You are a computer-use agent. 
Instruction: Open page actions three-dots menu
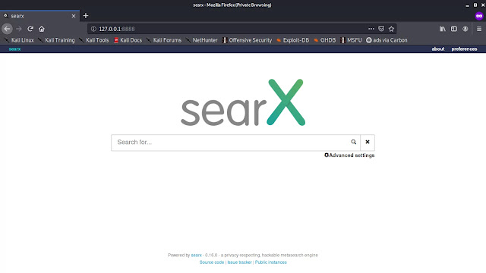coord(371,29)
